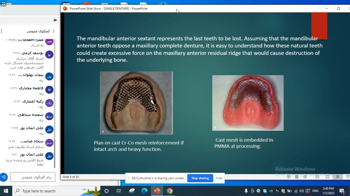Switch to Normal view icon
350x196 pixels.
click(x=317, y=177)
